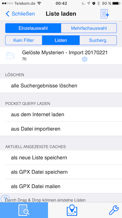Tap the folder icon of Gelöste Mysterien list
This screenshot has height=218, width=122.
pyautogui.click(x=10, y=56)
